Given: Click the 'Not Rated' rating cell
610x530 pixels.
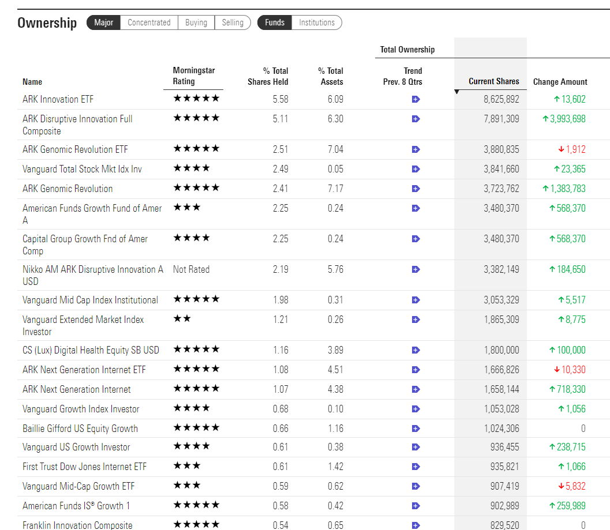Looking at the screenshot, I should pos(191,269).
